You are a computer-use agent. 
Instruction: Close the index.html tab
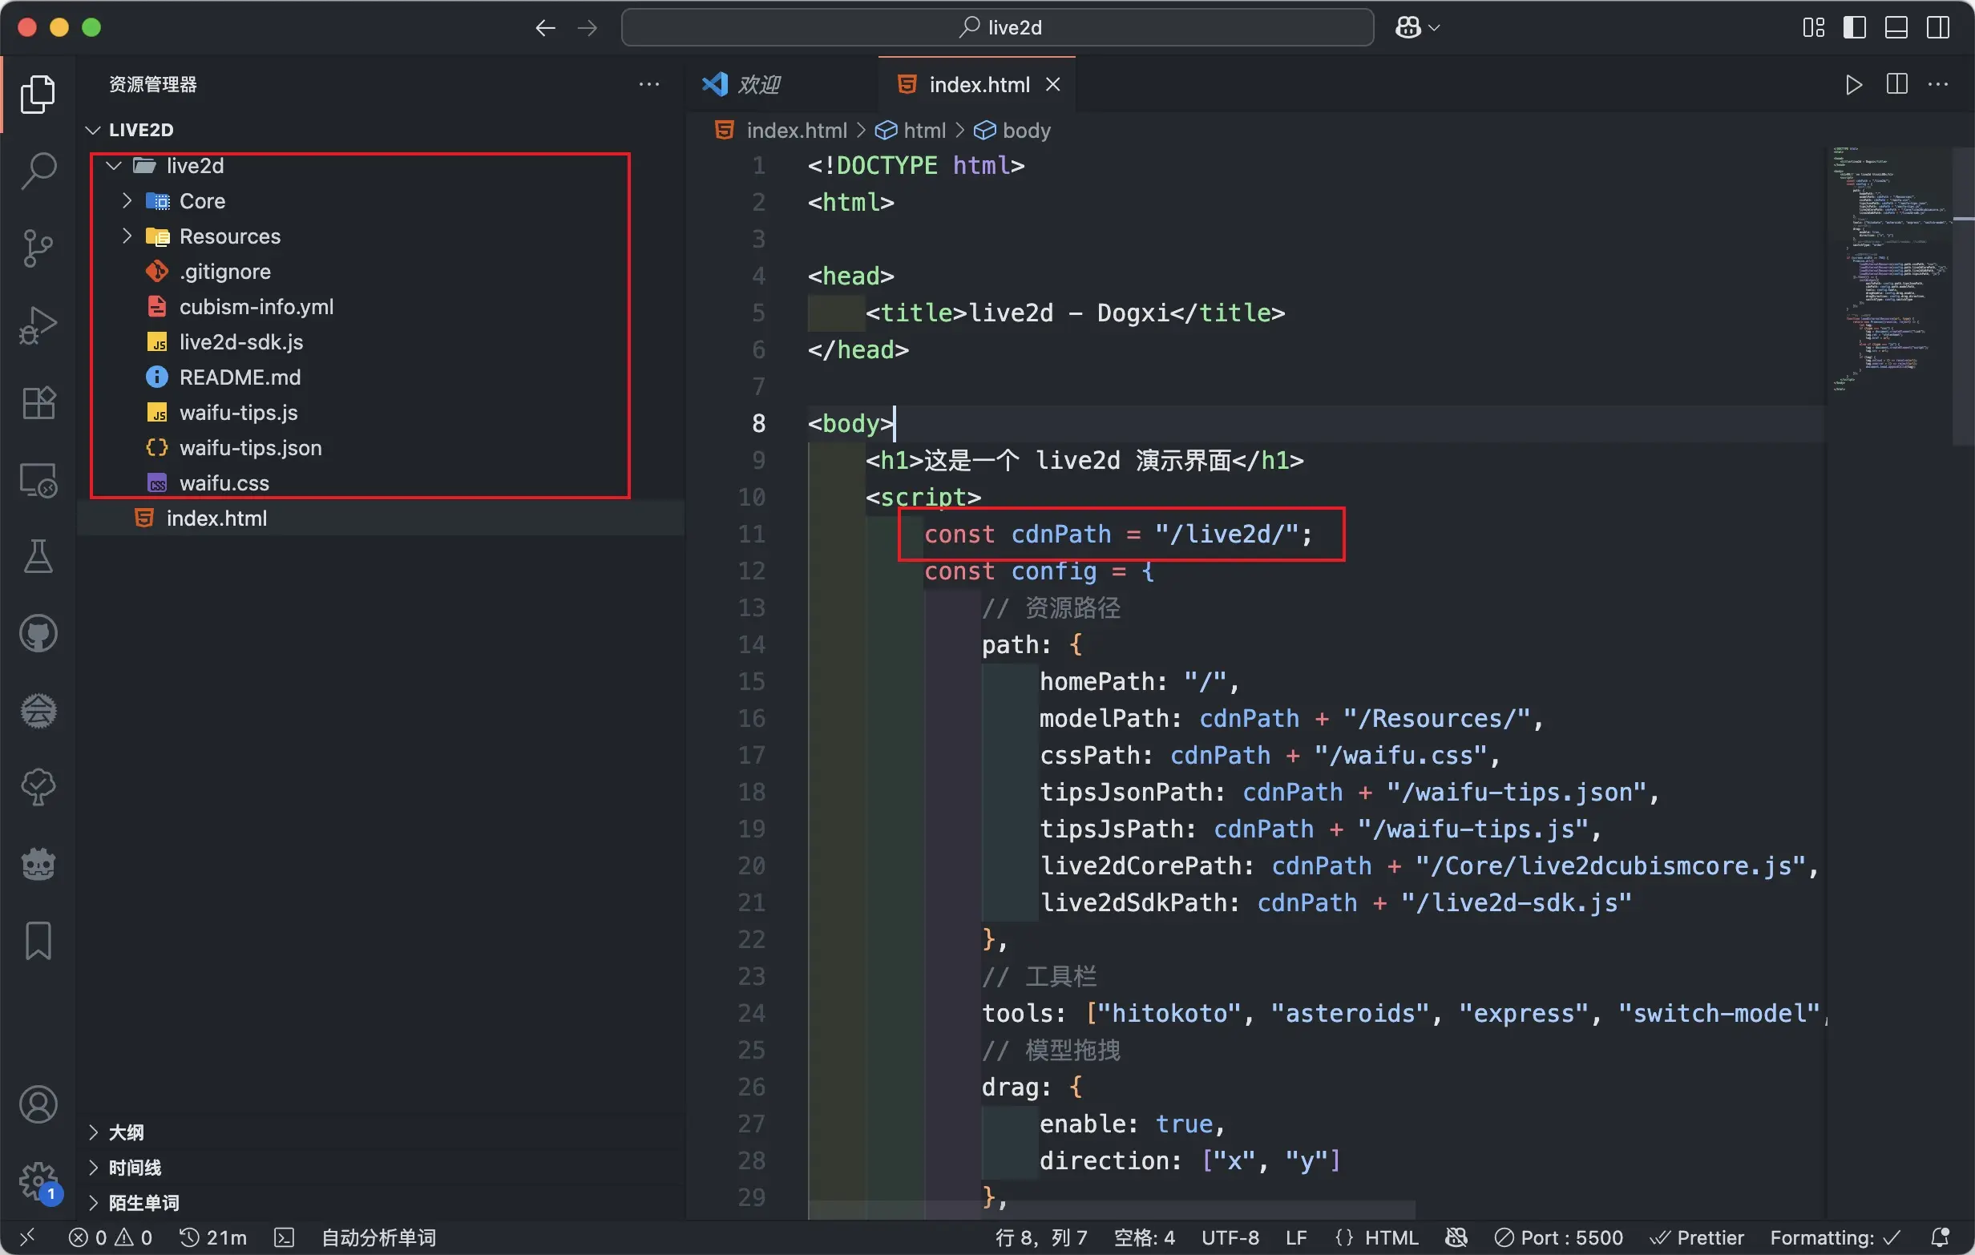click(1053, 84)
